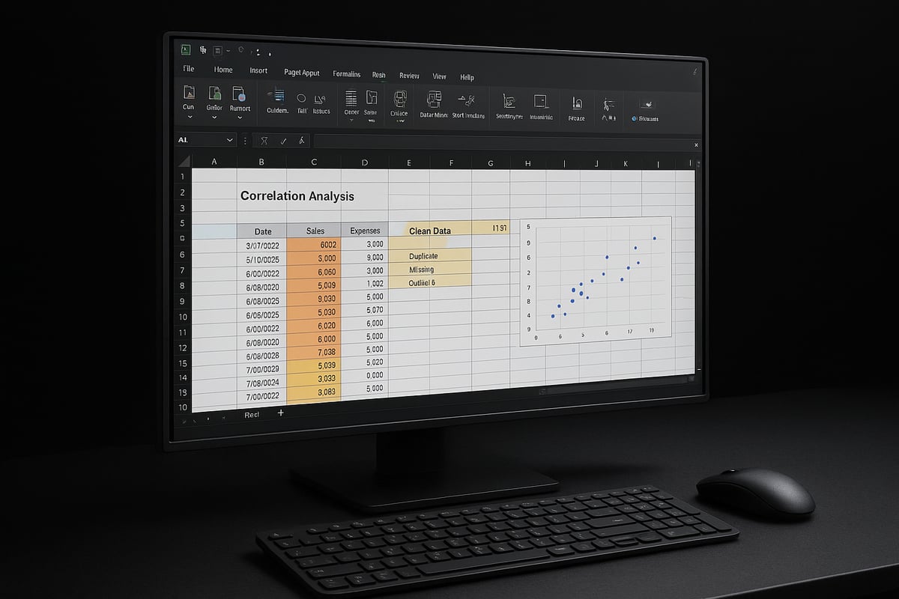Switch to the Formulas ribbon tab
The image size is (899, 599).
[x=346, y=74]
